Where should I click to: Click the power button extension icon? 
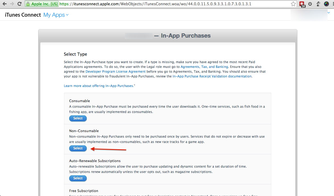[x=310, y=4]
